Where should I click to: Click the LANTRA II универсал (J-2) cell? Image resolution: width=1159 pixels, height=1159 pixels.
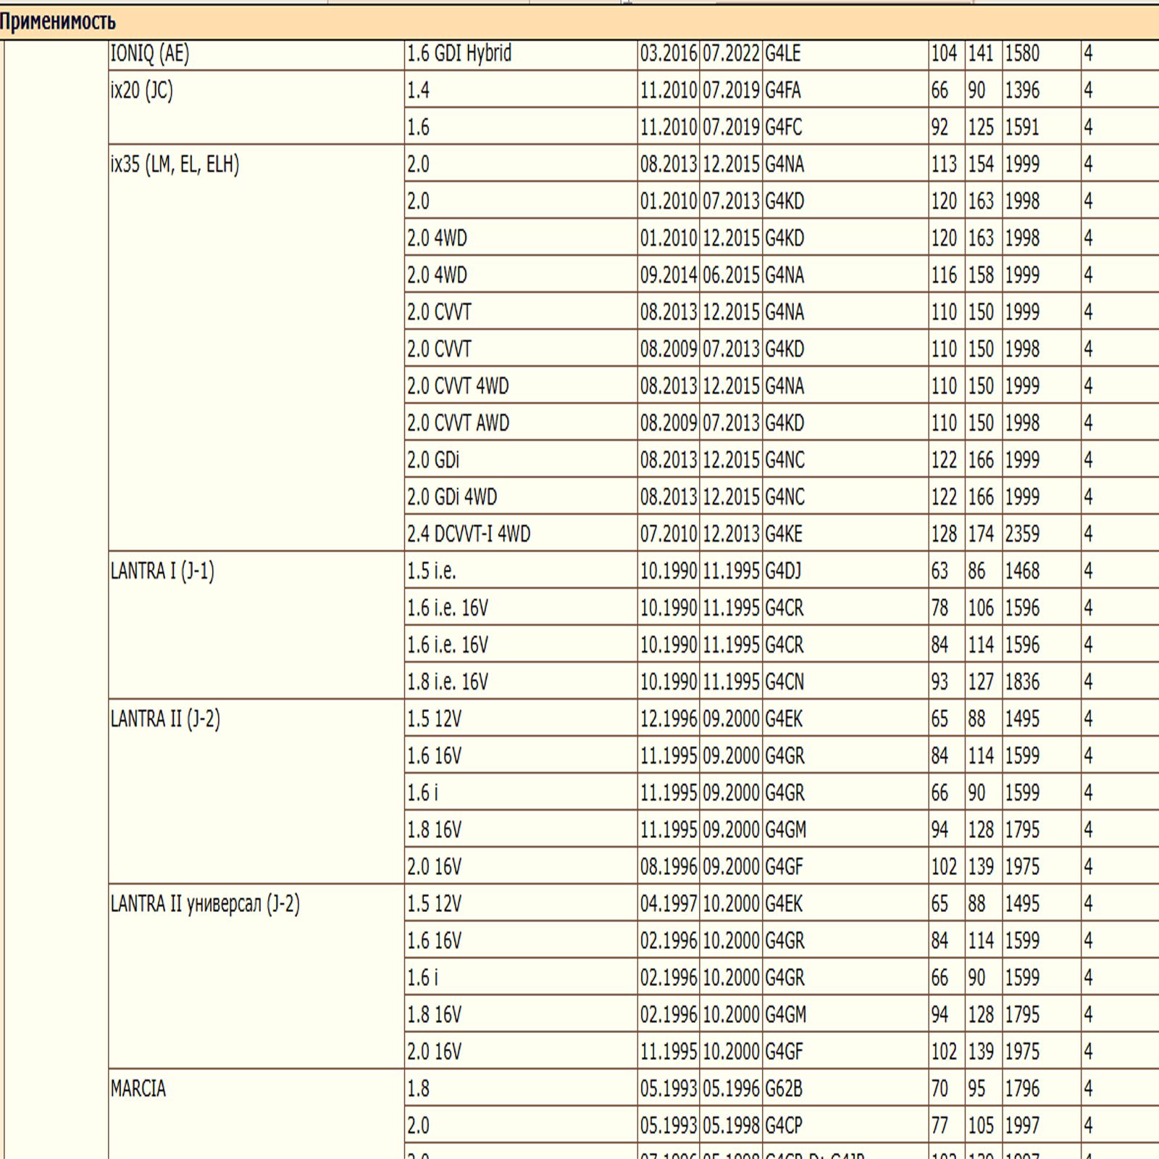click(205, 904)
